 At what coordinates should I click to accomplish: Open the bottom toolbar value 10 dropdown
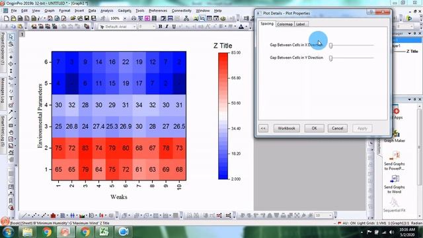point(330,216)
